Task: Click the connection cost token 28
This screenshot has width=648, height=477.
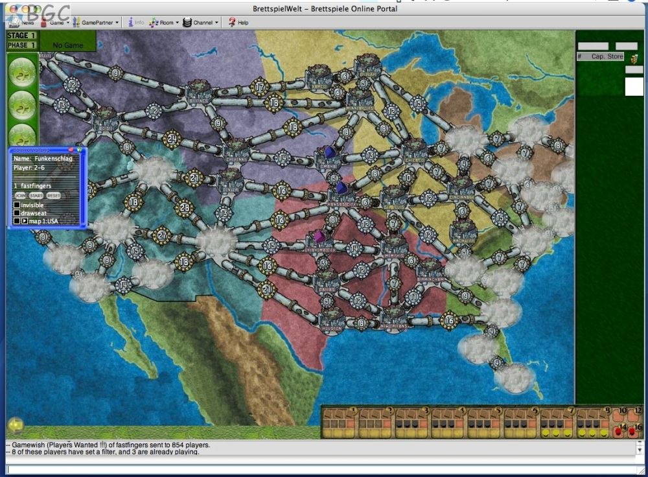Action: (184, 208)
